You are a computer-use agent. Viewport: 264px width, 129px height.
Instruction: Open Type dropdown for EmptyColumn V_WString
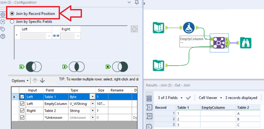[93, 104]
